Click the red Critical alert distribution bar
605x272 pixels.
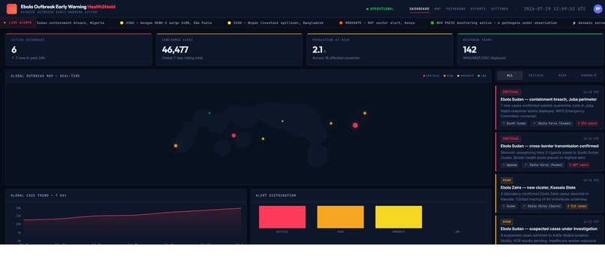pos(282,216)
